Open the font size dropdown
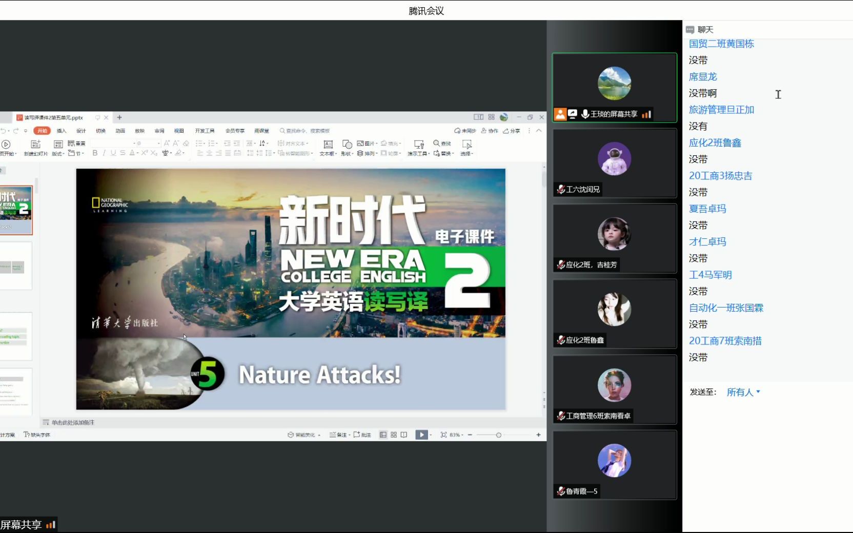The image size is (853, 533). pyautogui.click(x=159, y=142)
